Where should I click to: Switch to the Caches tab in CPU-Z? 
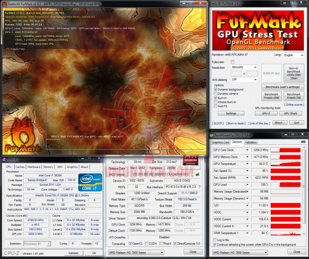[20, 167]
